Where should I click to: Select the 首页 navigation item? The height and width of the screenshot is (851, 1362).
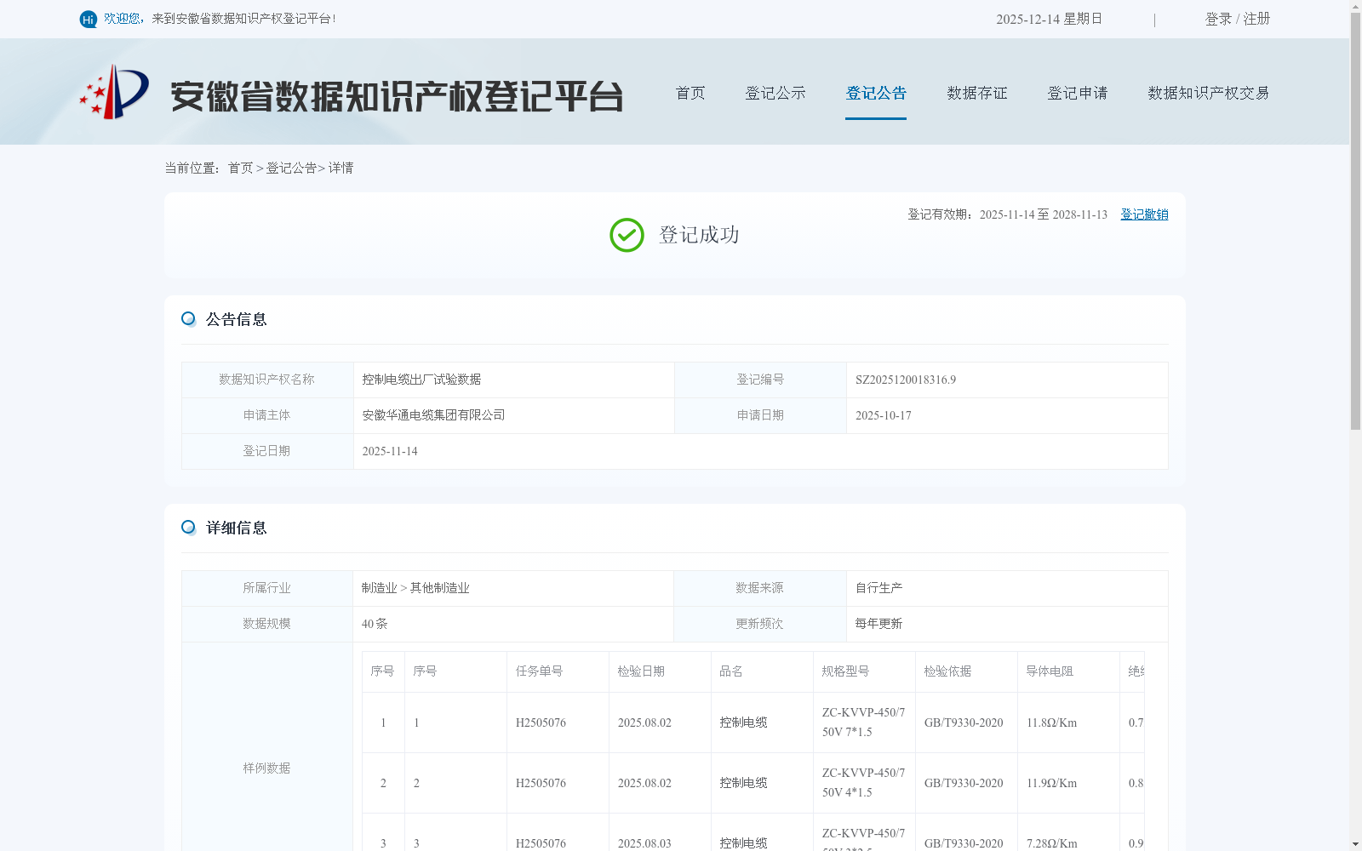pyautogui.click(x=690, y=94)
